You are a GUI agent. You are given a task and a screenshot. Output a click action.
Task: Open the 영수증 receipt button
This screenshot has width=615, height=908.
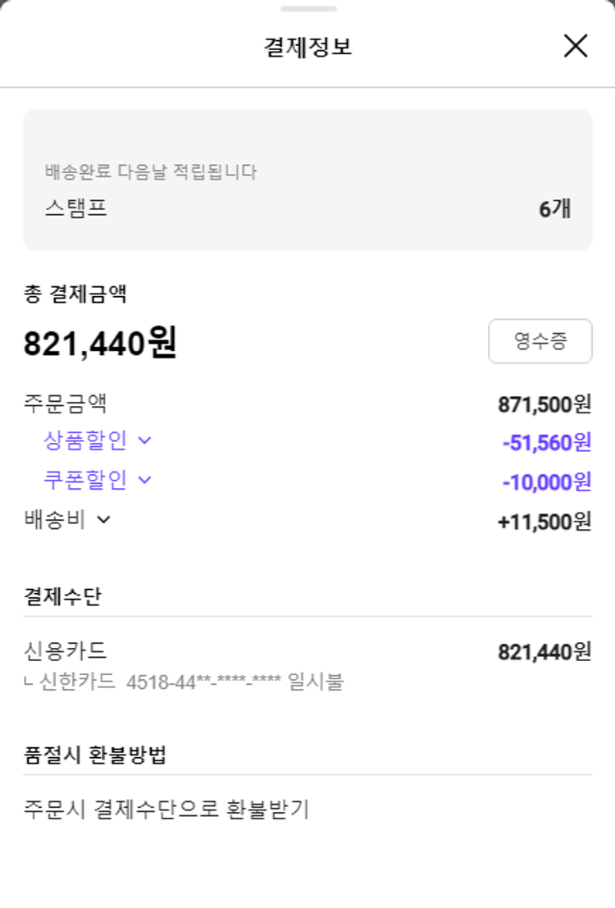click(540, 341)
